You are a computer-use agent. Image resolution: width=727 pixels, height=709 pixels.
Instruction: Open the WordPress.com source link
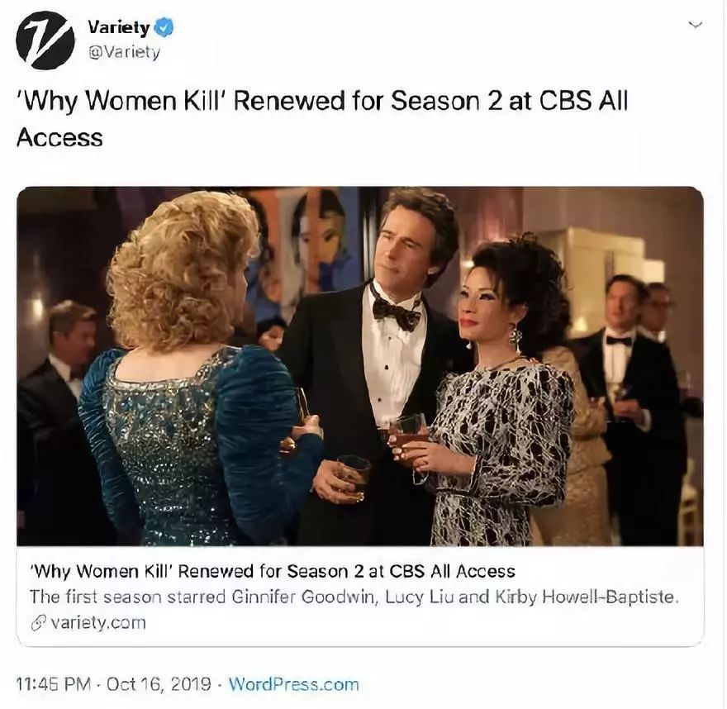pos(294,684)
